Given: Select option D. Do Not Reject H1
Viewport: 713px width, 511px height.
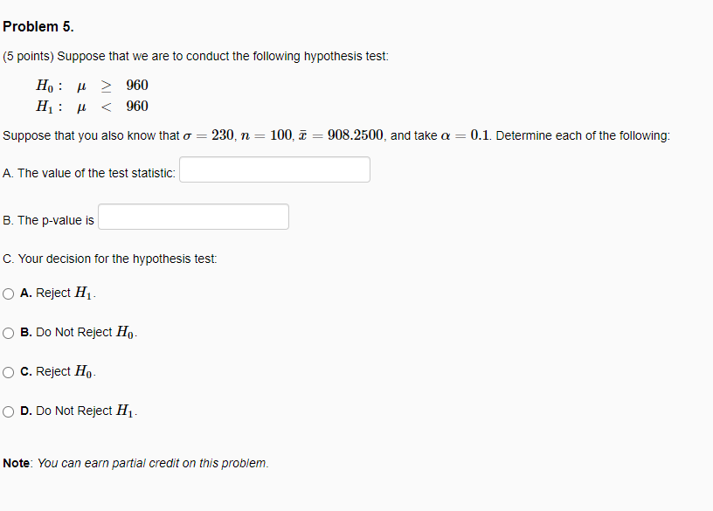Looking at the screenshot, I should pos(8,411).
